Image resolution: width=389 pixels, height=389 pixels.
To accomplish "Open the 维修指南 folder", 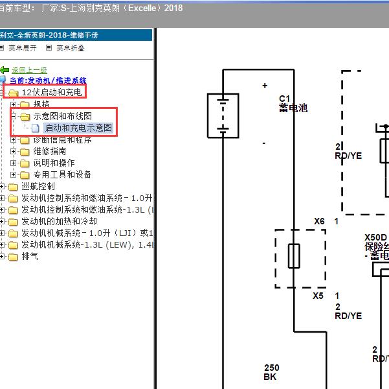I will pyautogui.click(x=50, y=151).
